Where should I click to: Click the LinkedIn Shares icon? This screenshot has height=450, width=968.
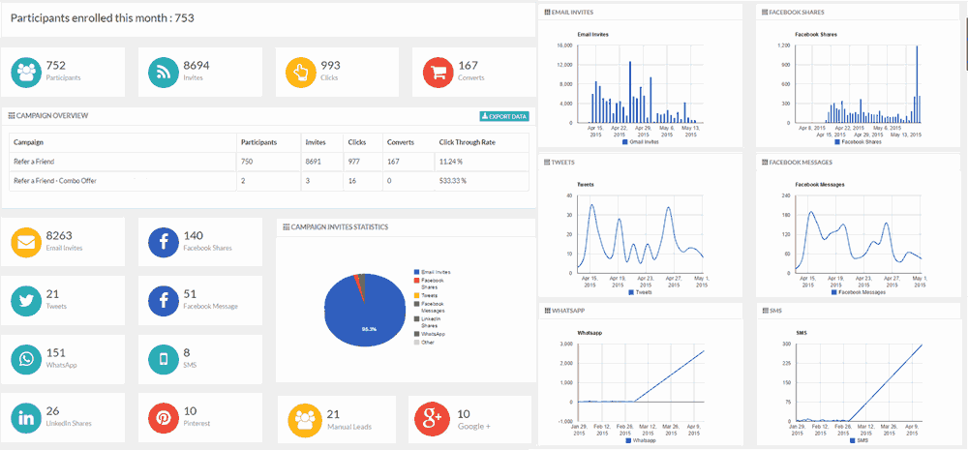[26, 418]
